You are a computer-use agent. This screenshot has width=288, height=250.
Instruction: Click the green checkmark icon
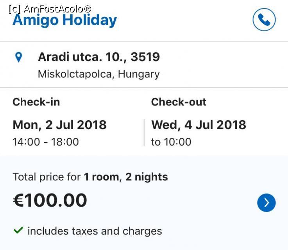point(18,230)
